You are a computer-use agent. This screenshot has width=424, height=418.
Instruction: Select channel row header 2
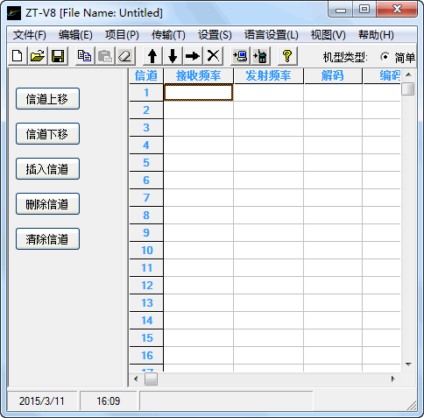click(146, 110)
